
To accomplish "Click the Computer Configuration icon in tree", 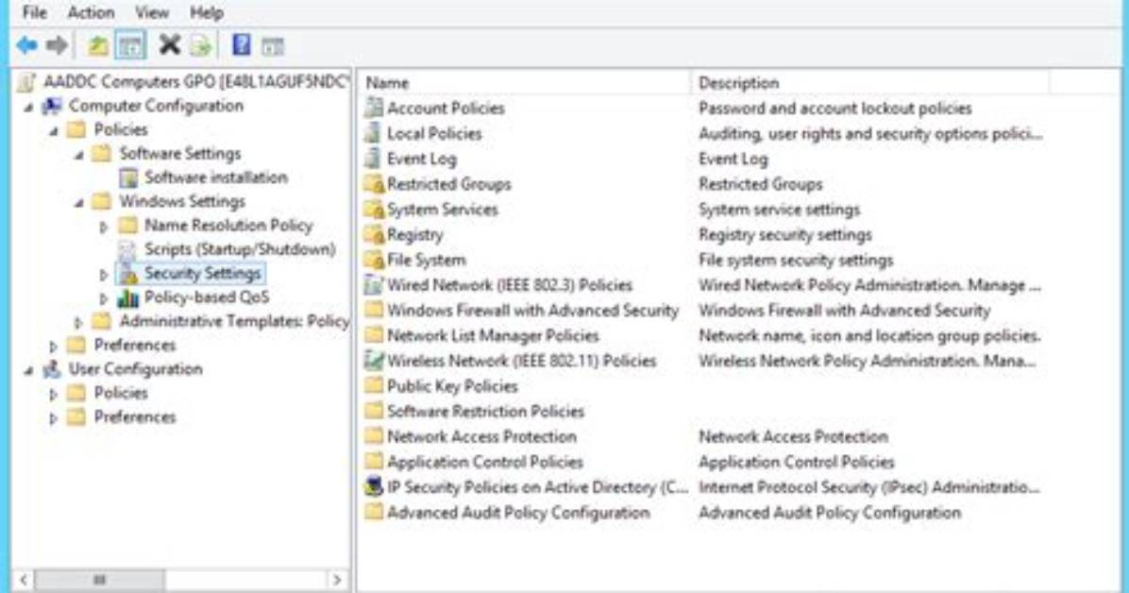I will (x=52, y=106).
